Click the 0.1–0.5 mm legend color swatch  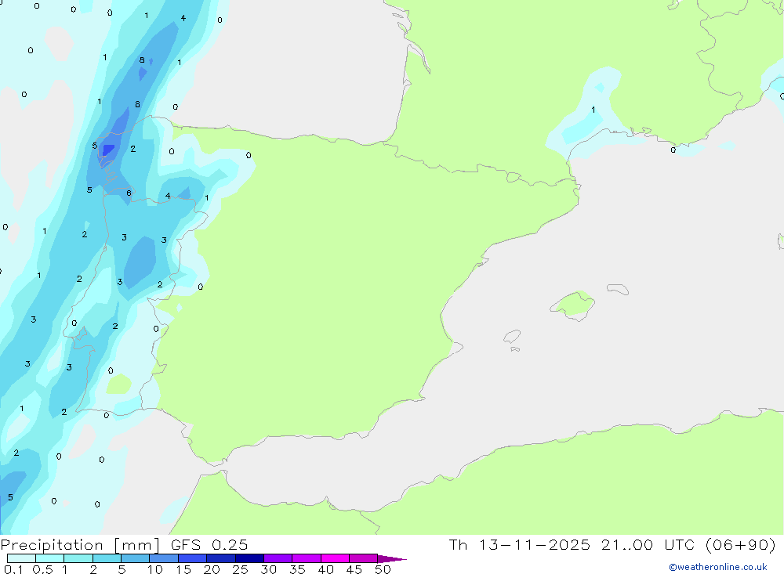21,558
